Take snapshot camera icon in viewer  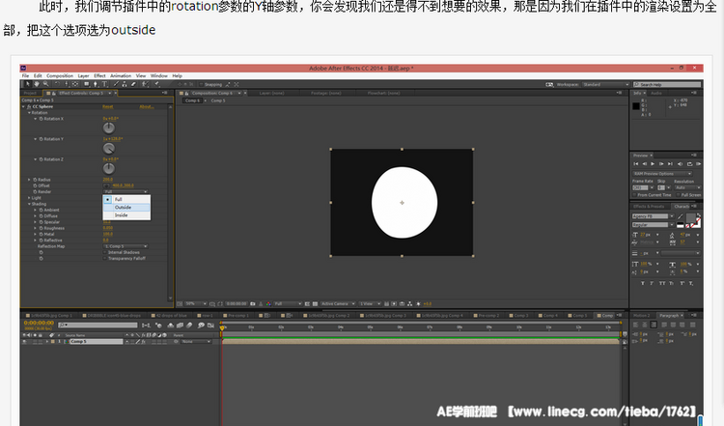coord(253,304)
